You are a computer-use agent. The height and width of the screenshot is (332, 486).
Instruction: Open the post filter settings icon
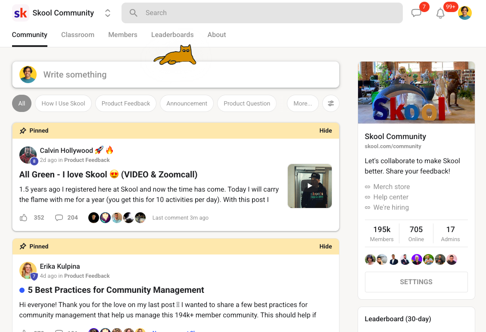tap(331, 103)
